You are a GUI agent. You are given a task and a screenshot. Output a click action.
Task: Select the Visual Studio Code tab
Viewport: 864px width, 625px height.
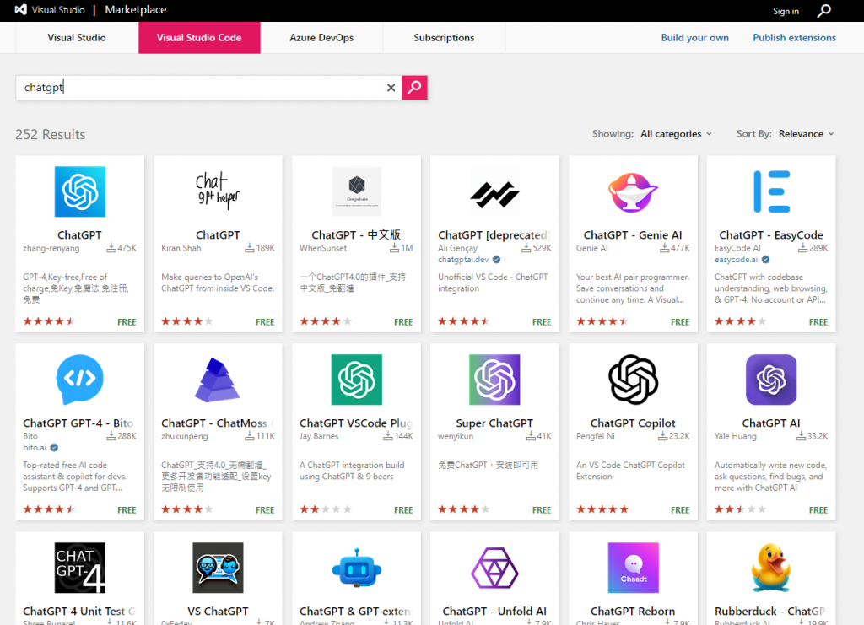click(x=199, y=37)
